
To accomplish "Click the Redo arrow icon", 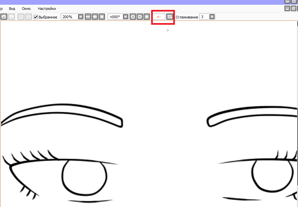I will (11, 16).
